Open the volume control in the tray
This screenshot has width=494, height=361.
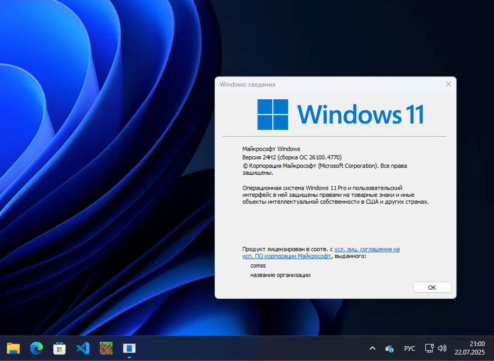442,348
